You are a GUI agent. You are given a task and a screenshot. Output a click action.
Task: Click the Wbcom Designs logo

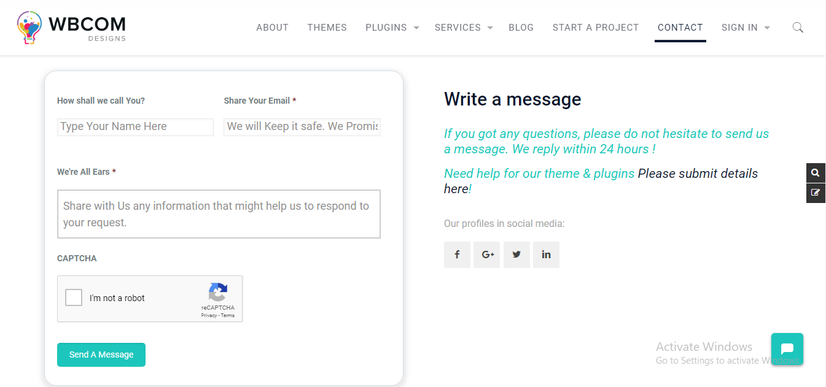(72, 28)
